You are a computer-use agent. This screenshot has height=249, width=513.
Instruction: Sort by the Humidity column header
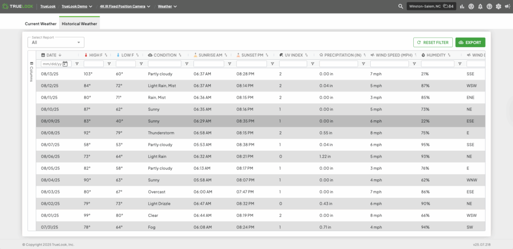[436, 55]
